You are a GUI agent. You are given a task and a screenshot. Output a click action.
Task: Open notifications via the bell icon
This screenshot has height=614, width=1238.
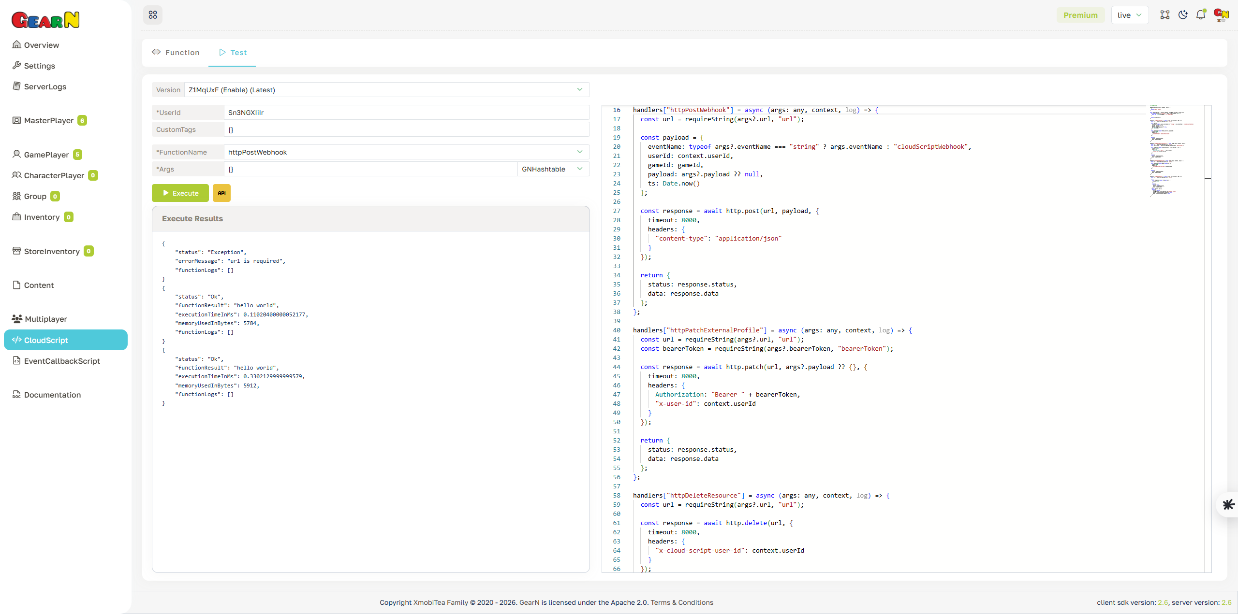(x=1201, y=15)
